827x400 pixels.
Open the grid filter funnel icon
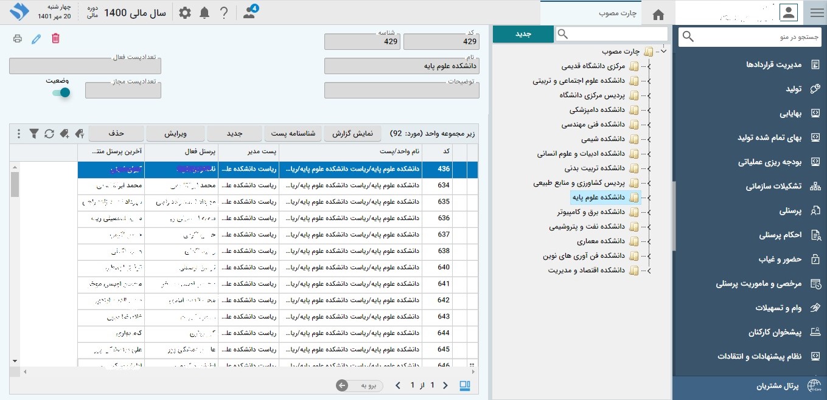coord(34,133)
